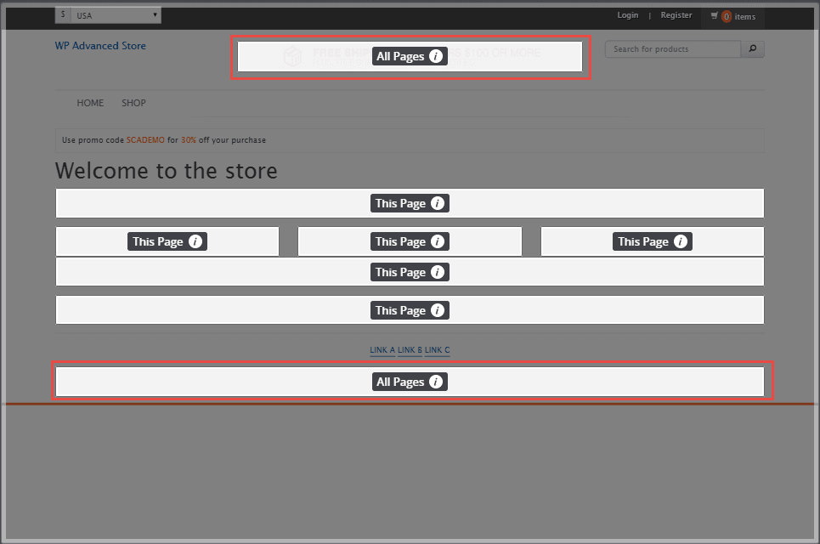
Task: Click info icon on This Page badge below the three columns
Action: [x=438, y=273]
